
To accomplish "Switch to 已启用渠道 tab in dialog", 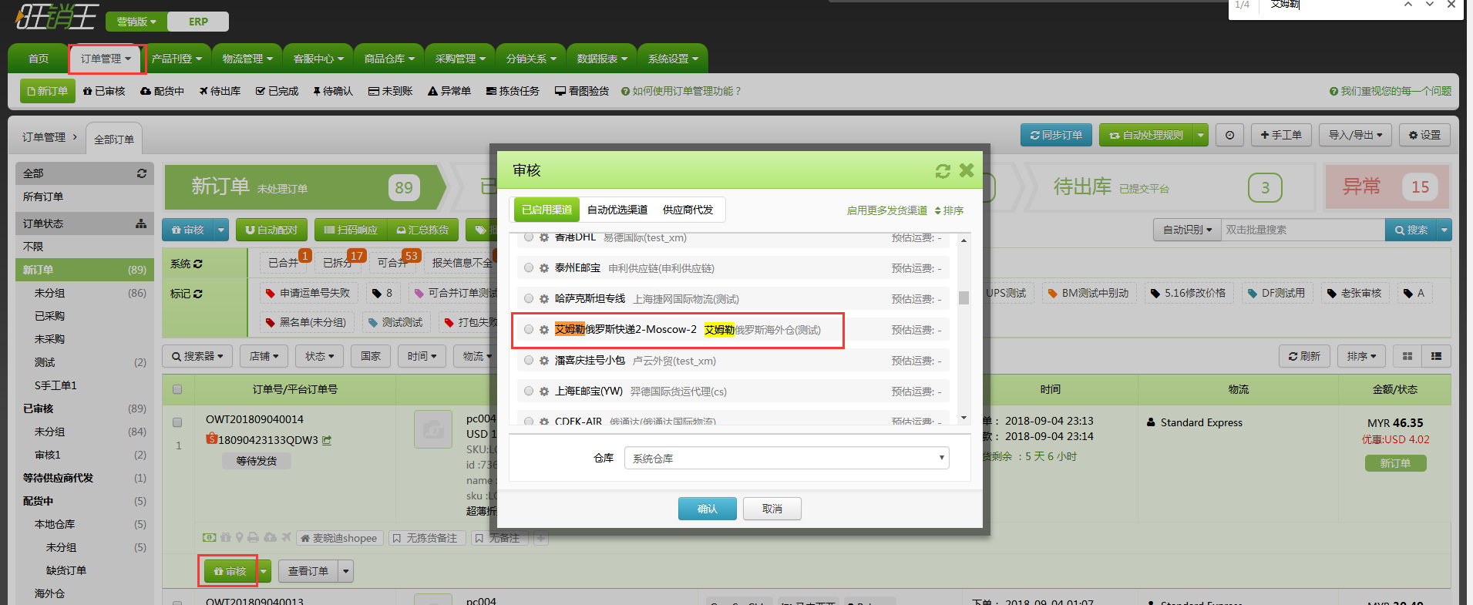I will click(x=546, y=210).
